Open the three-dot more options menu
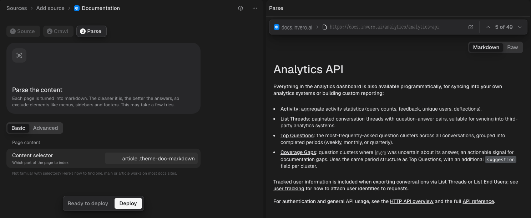531x218 pixels. (255, 8)
